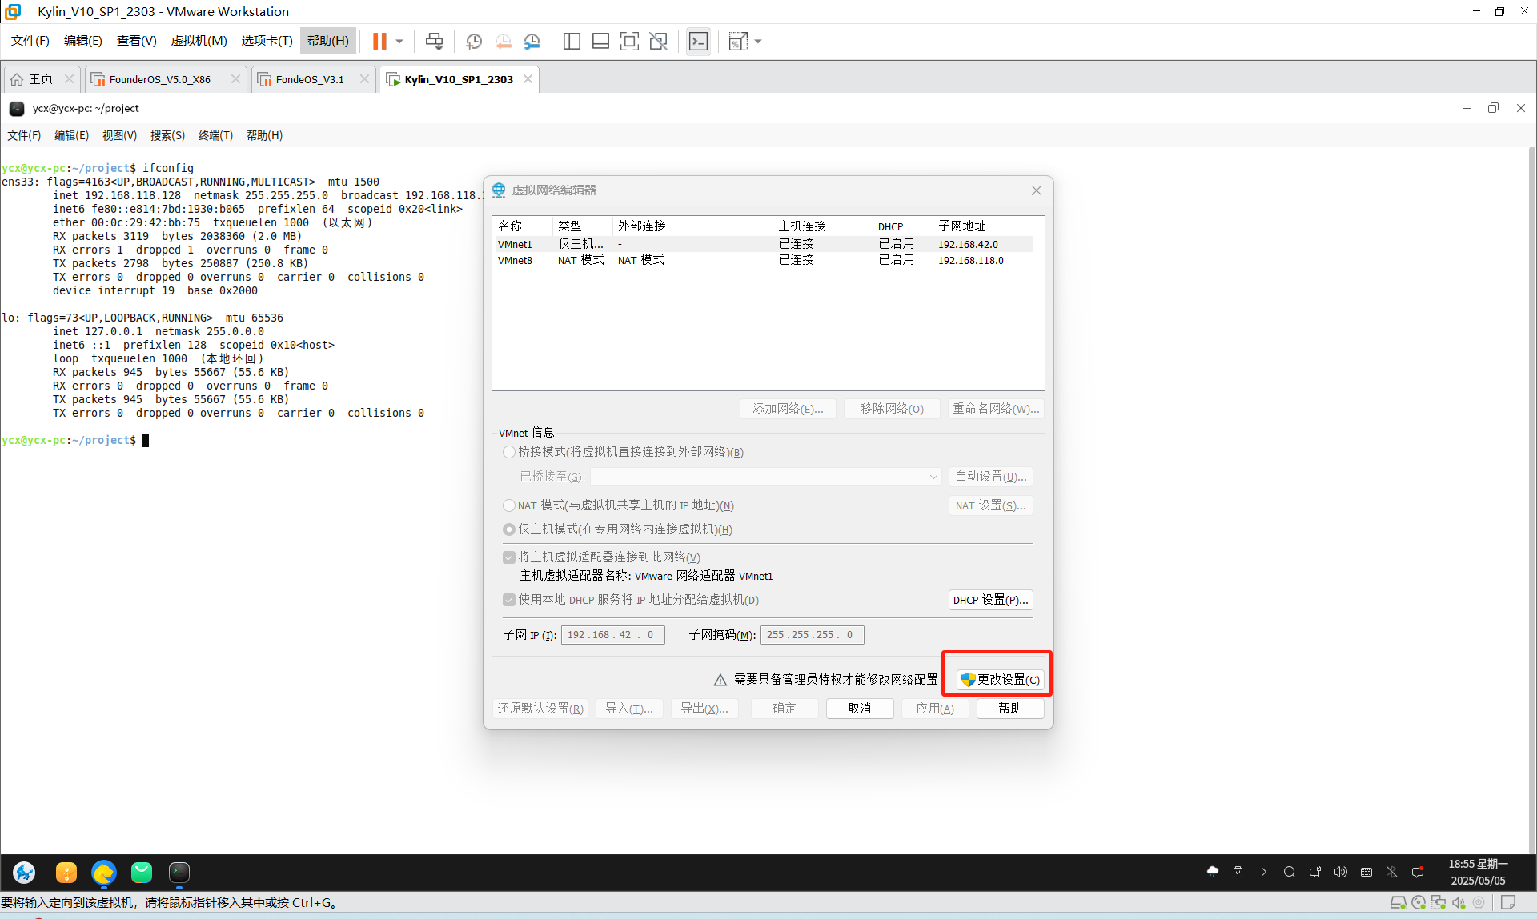Open the stretch guest dropdown arrow
Viewport: 1537px width, 919px height.
(758, 41)
